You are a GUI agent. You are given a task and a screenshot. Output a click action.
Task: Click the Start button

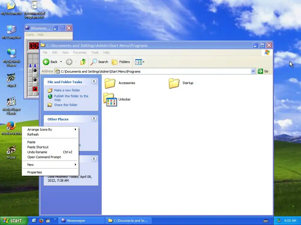pos(14,221)
